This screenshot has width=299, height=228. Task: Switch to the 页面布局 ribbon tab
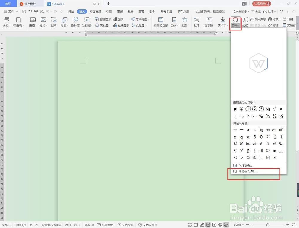(x=95, y=11)
